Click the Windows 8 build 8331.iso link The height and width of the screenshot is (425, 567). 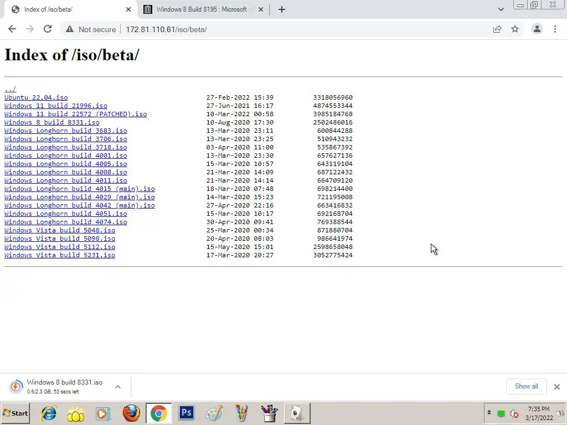point(51,122)
